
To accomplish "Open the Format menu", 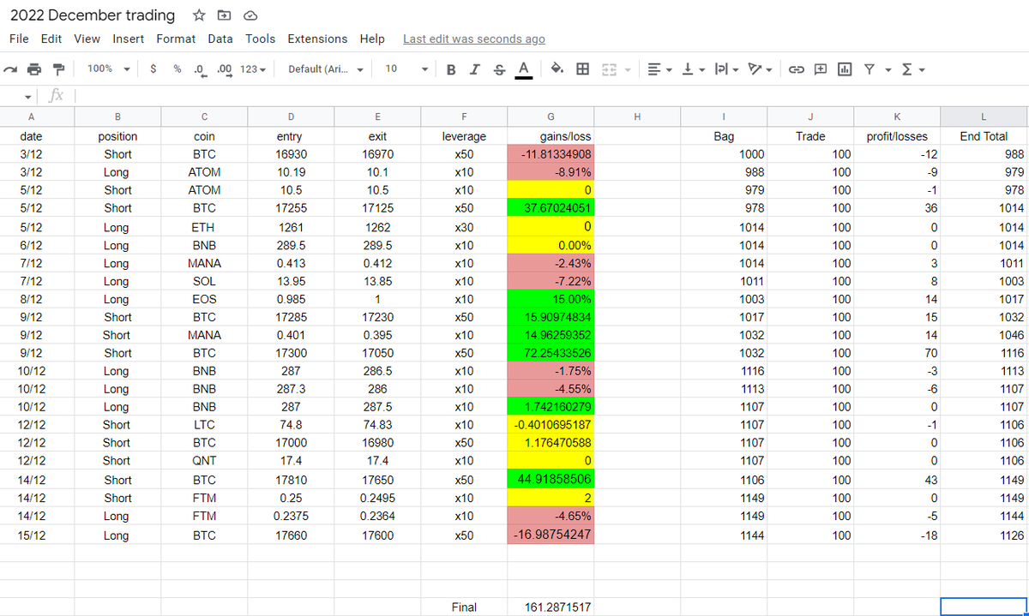I will click(176, 39).
